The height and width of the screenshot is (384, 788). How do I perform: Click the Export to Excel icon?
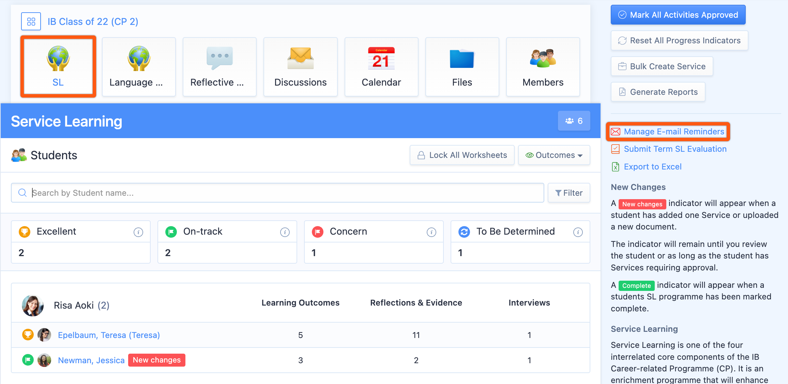(615, 167)
